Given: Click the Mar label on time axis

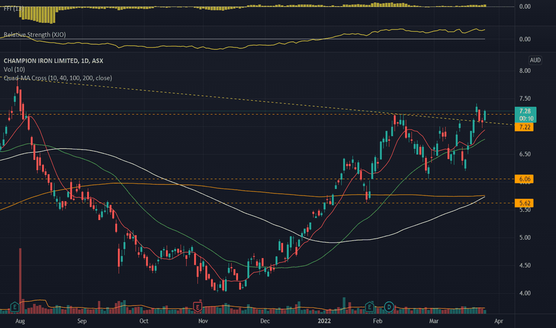Looking at the screenshot, I should [434, 321].
